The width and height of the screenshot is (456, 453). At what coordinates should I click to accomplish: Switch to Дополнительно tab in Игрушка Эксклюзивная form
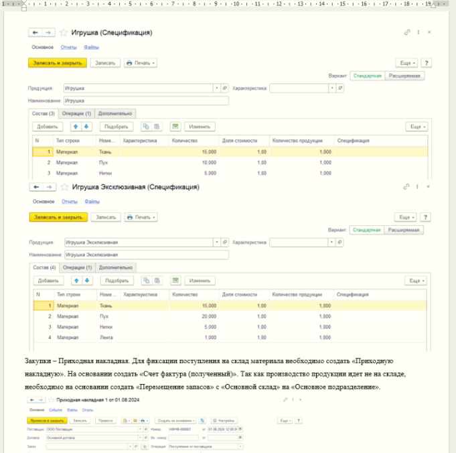click(x=117, y=267)
